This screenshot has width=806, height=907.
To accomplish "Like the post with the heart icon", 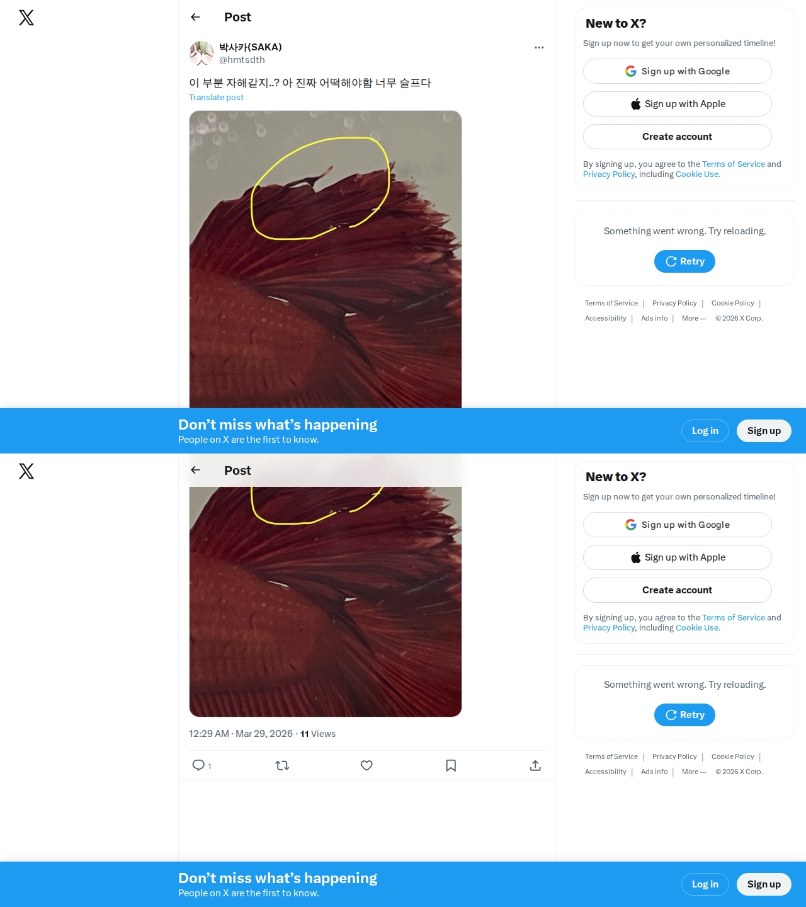I will (366, 765).
